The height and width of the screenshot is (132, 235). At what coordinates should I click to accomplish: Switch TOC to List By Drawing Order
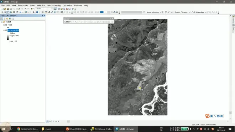(x=2, y=19)
